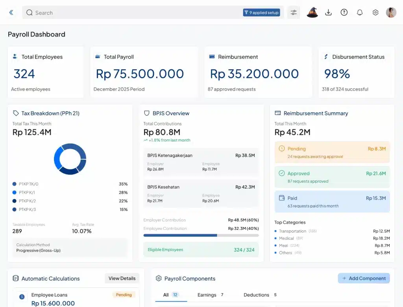Collapse the sidebar with the double chevron

[11, 12]
